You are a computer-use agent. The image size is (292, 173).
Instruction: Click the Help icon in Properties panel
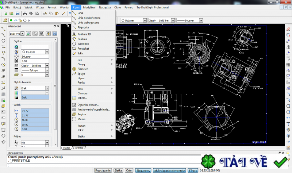54,34
